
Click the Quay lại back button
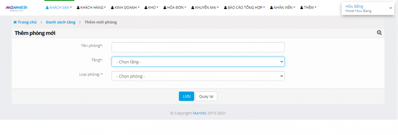pos(206,96)
